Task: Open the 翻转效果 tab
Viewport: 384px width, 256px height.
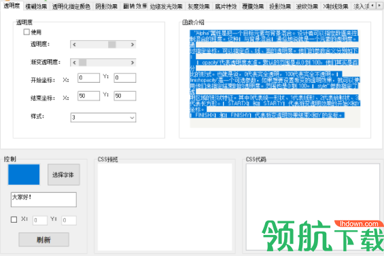Action: [x=135, y=6]
